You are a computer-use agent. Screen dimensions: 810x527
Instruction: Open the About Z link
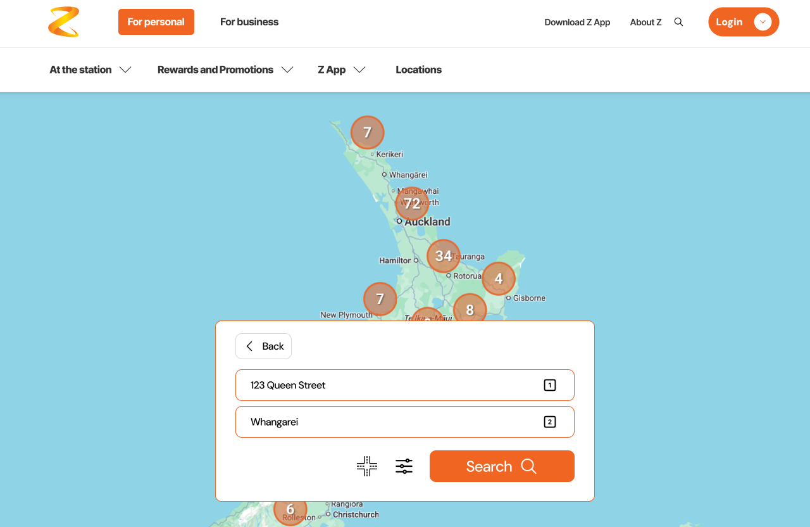(646, 22)
